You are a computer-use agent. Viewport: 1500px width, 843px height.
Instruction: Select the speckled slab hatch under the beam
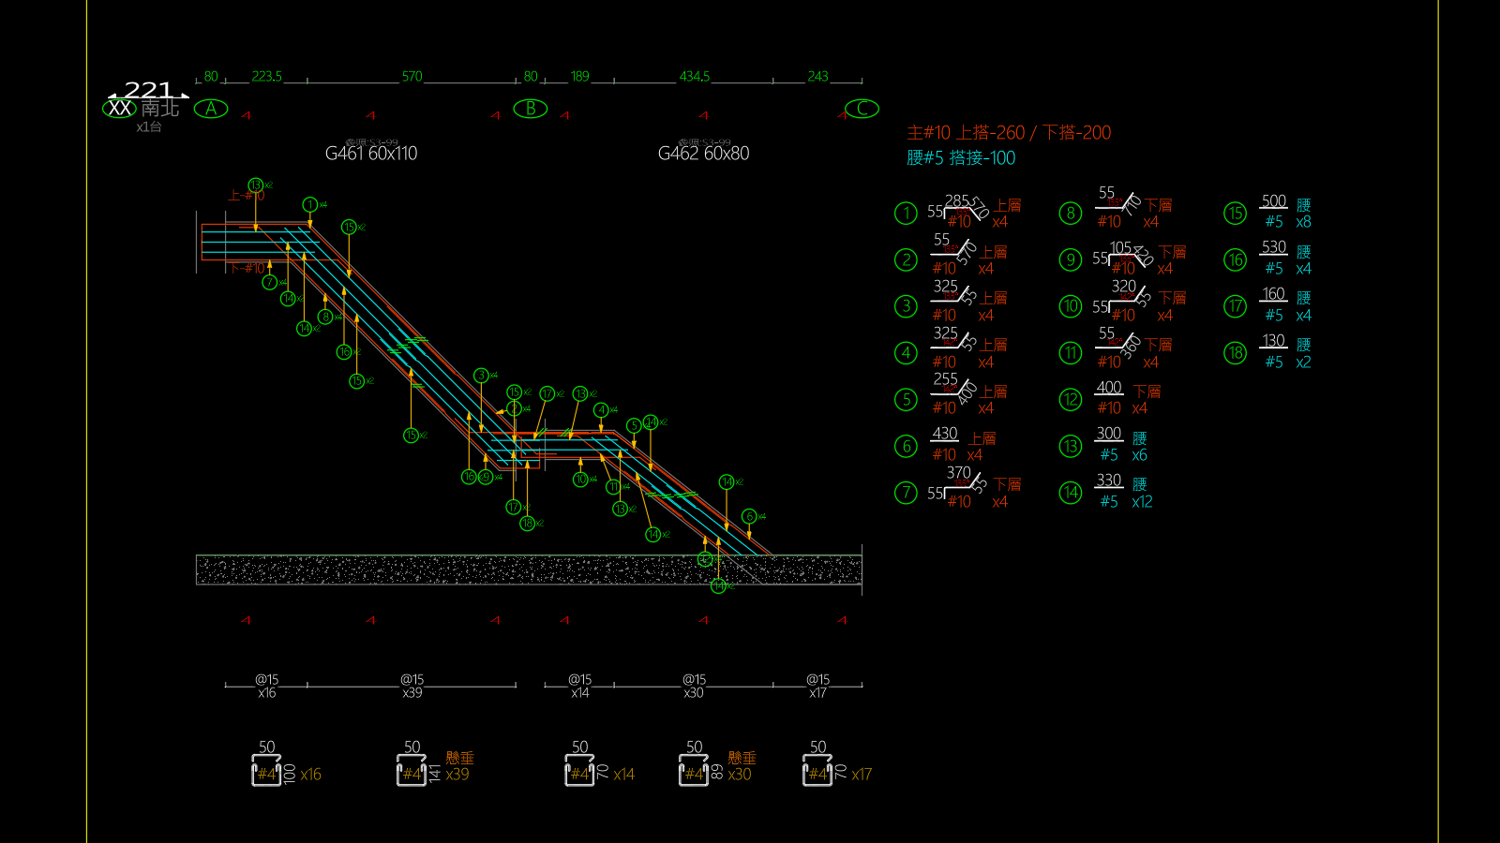click(x=529, y=569)
